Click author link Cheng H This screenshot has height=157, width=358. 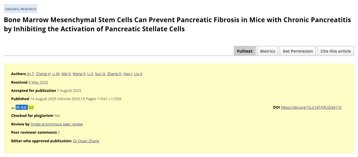point(43,74)
